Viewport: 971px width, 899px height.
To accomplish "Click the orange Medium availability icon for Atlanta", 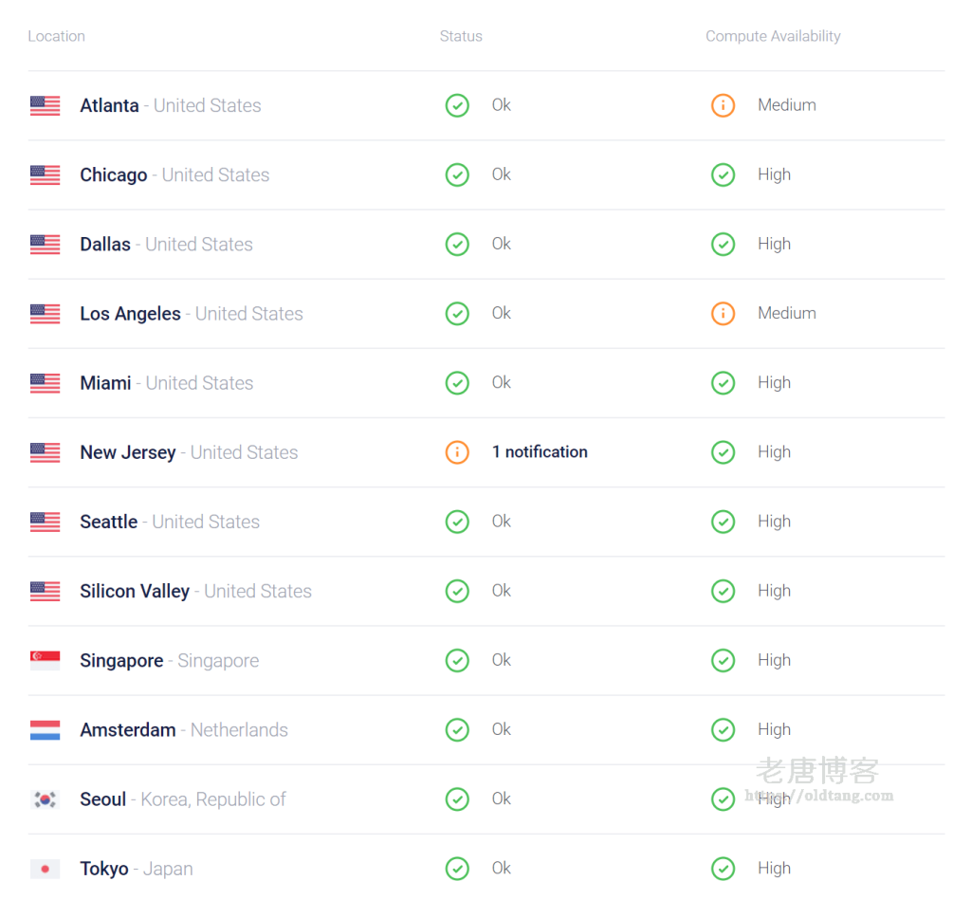I will click(x=723, y=105).
